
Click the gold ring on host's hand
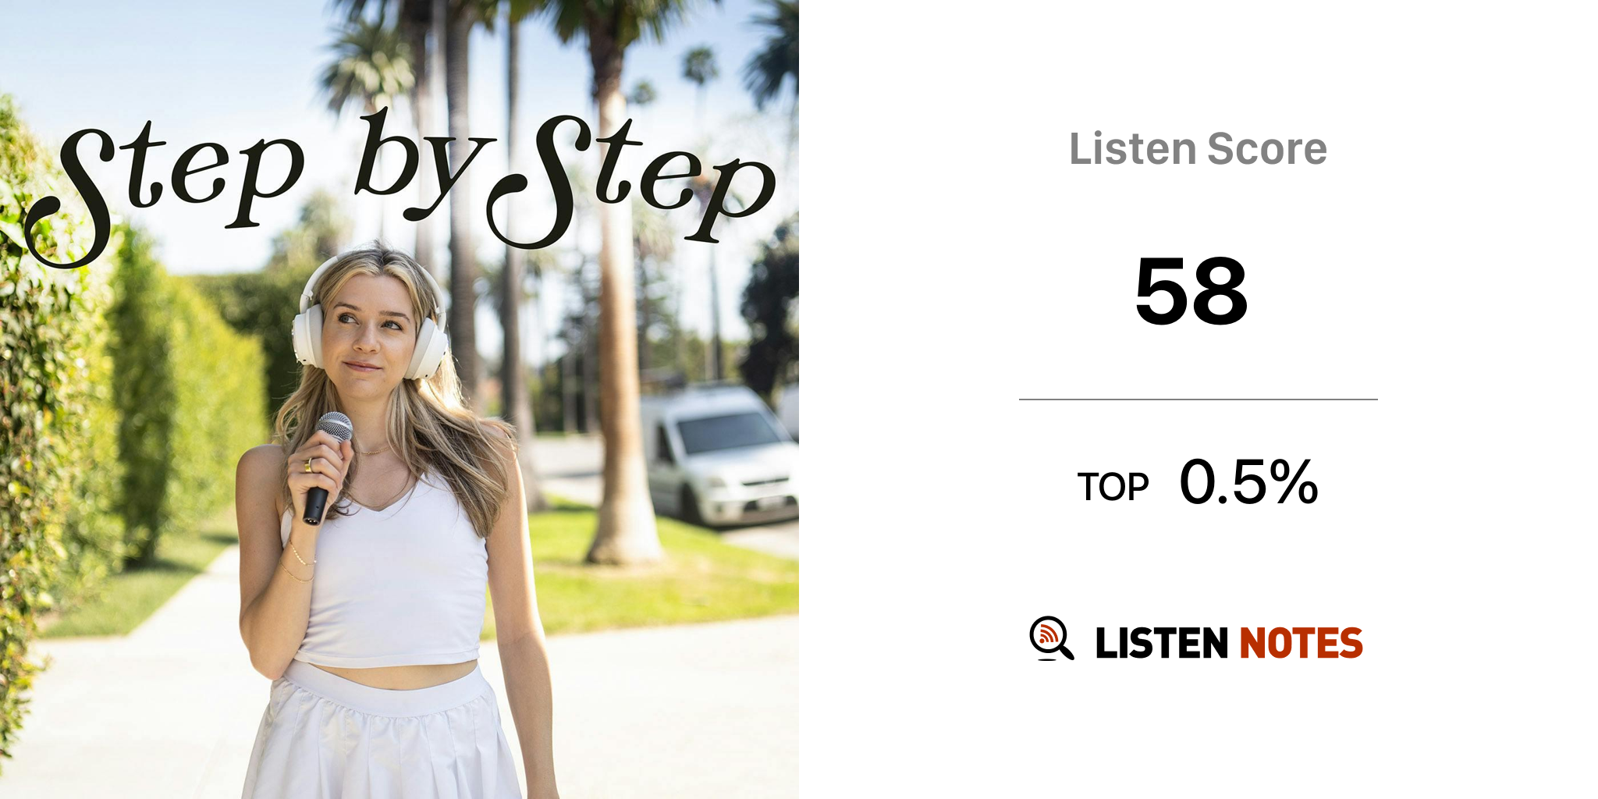(308, 466)
